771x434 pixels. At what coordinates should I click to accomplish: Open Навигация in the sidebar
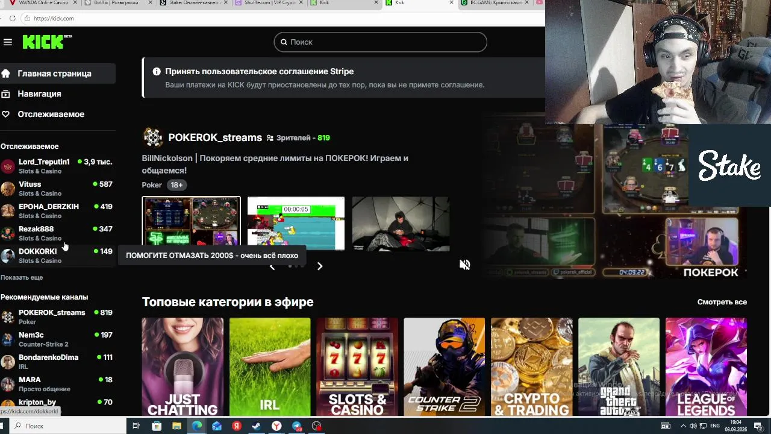tap(58, 94)
